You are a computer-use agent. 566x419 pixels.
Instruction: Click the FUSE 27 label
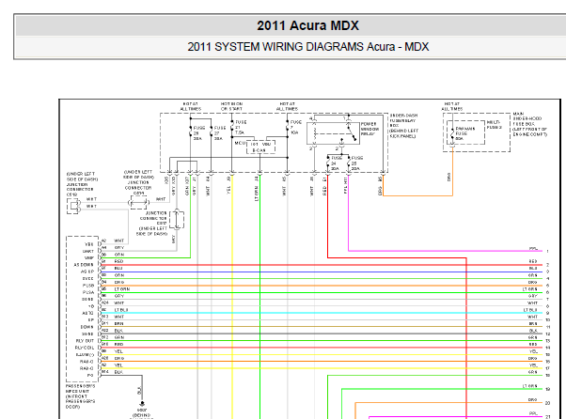point(220,133)
